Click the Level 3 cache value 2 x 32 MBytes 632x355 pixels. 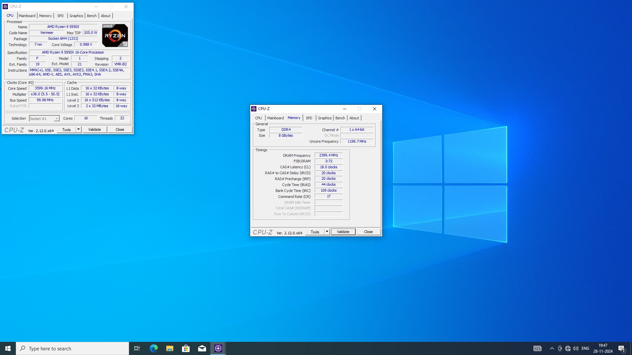coord(97,106)
